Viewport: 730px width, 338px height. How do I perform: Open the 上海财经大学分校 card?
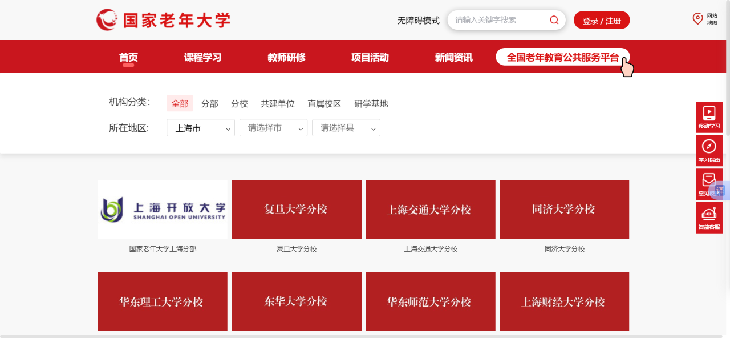565,301
